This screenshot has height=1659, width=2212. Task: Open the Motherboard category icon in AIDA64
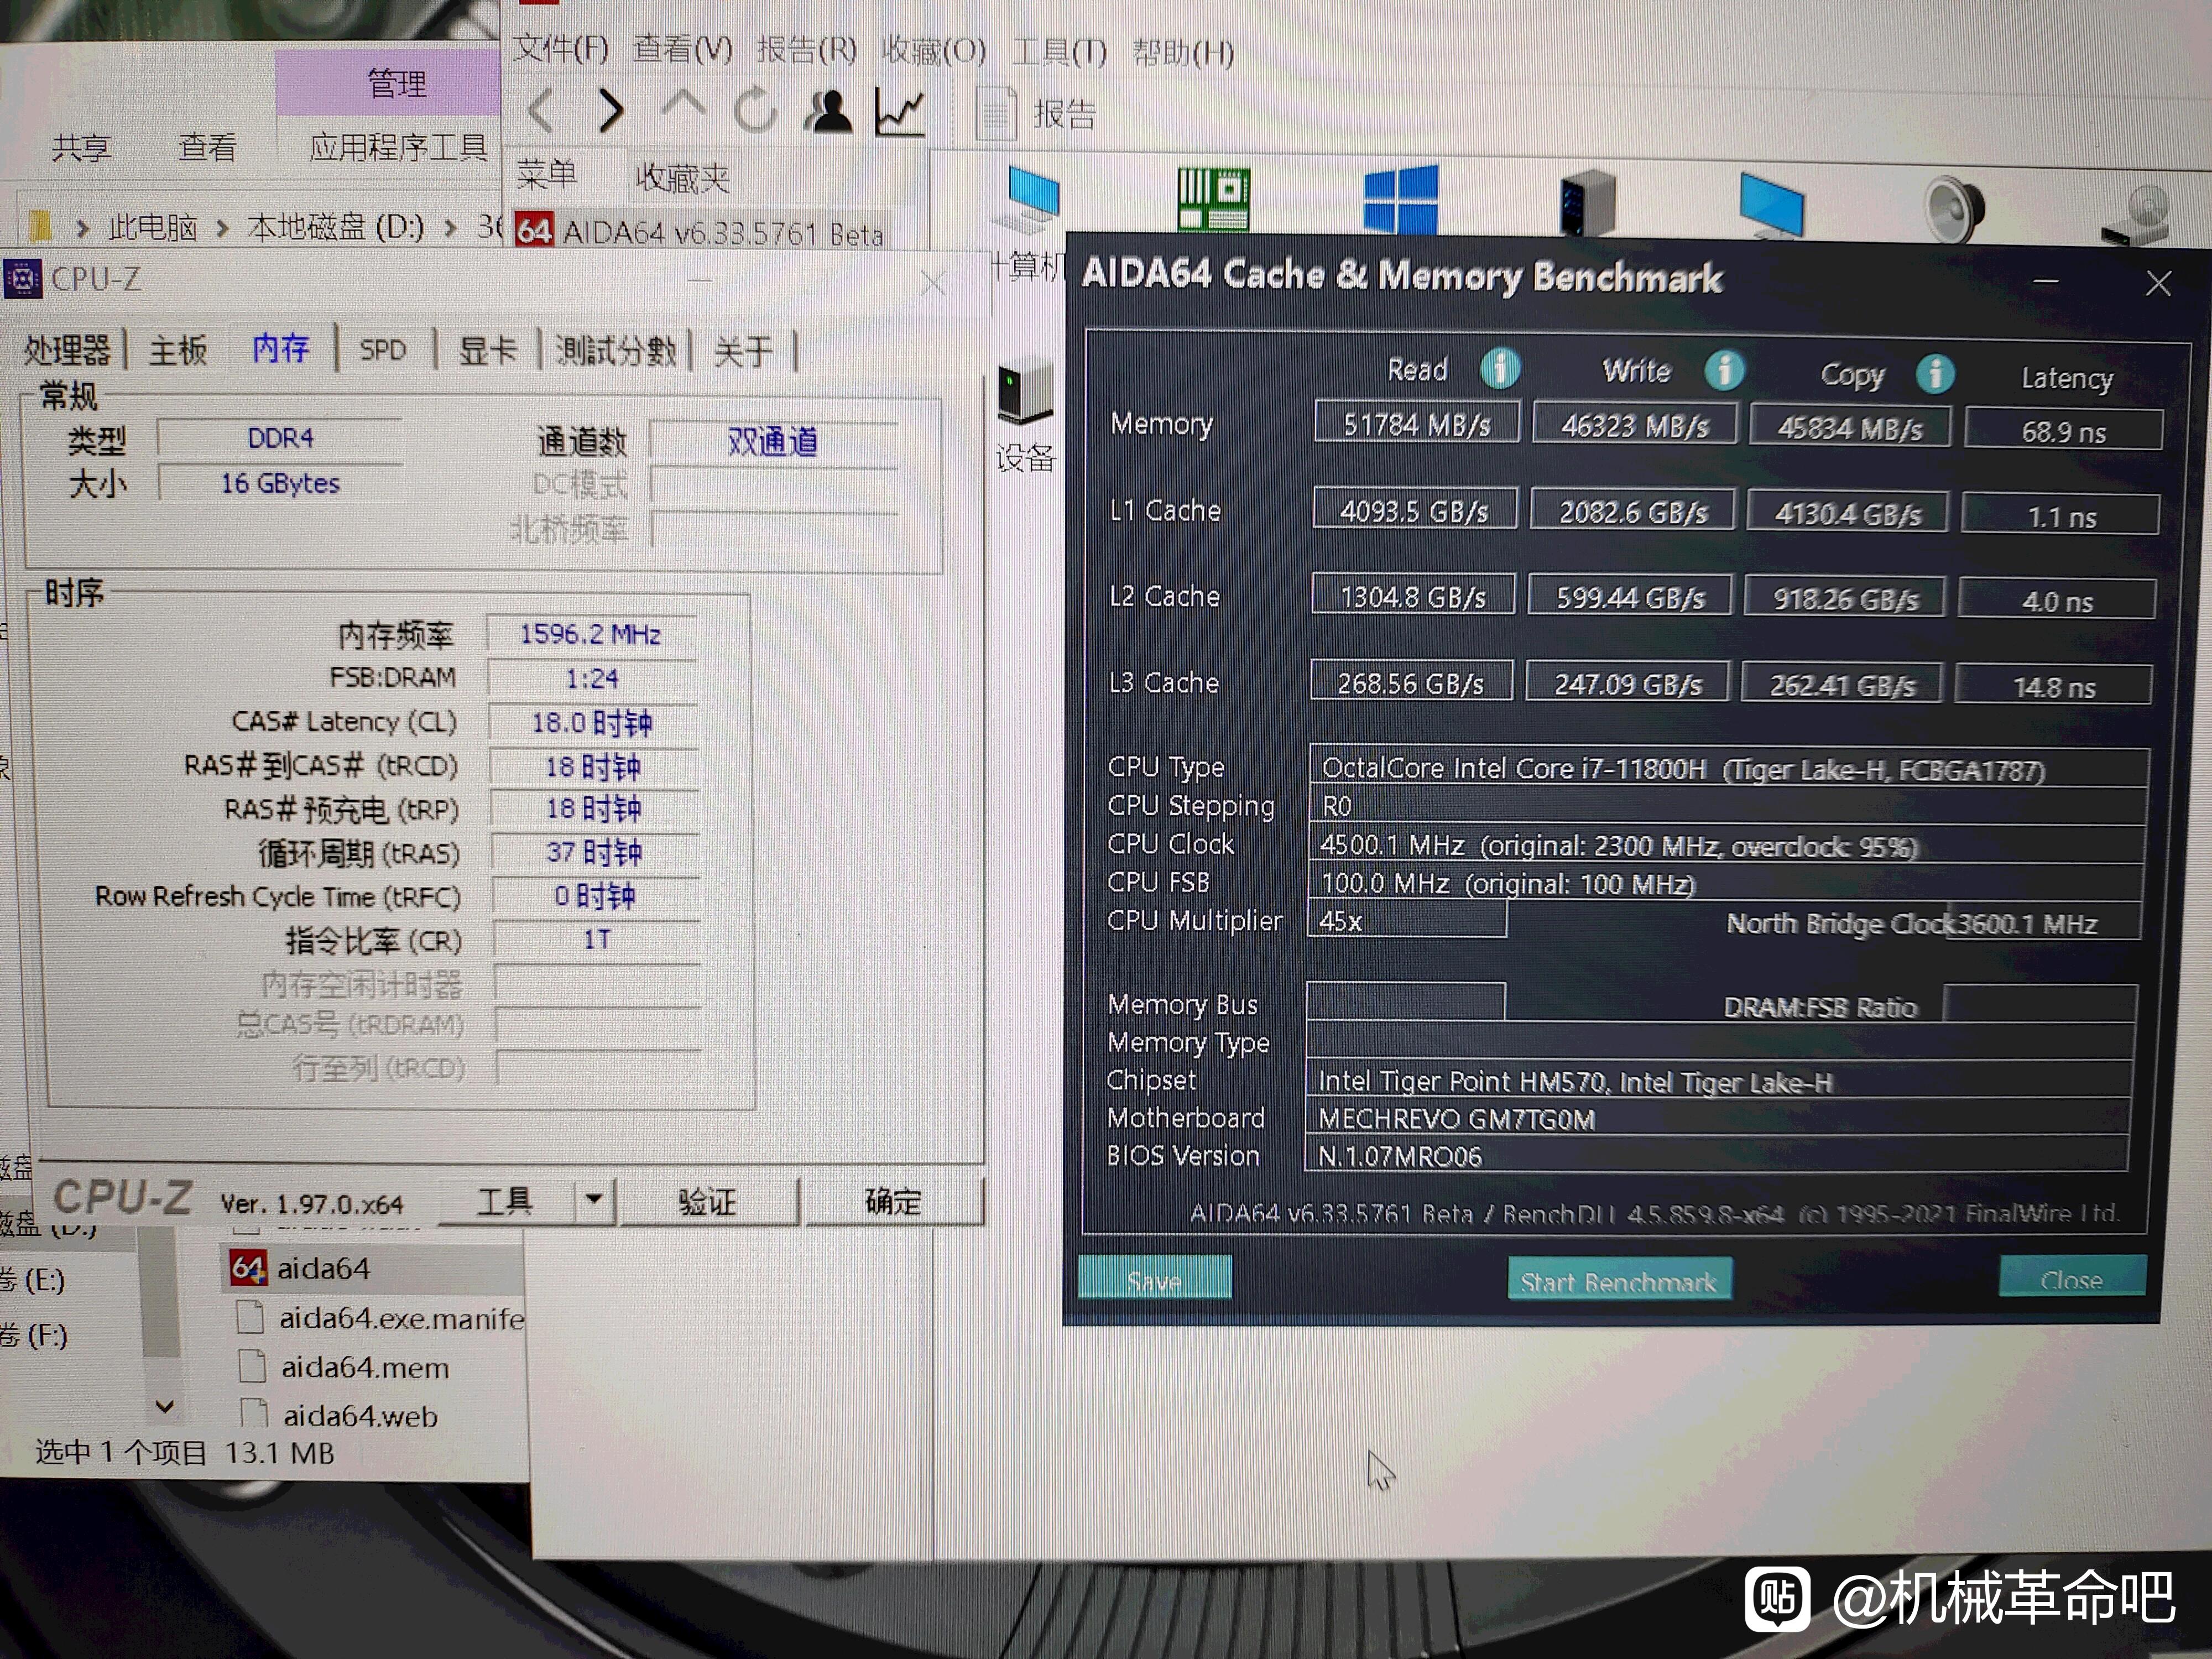1213,199
